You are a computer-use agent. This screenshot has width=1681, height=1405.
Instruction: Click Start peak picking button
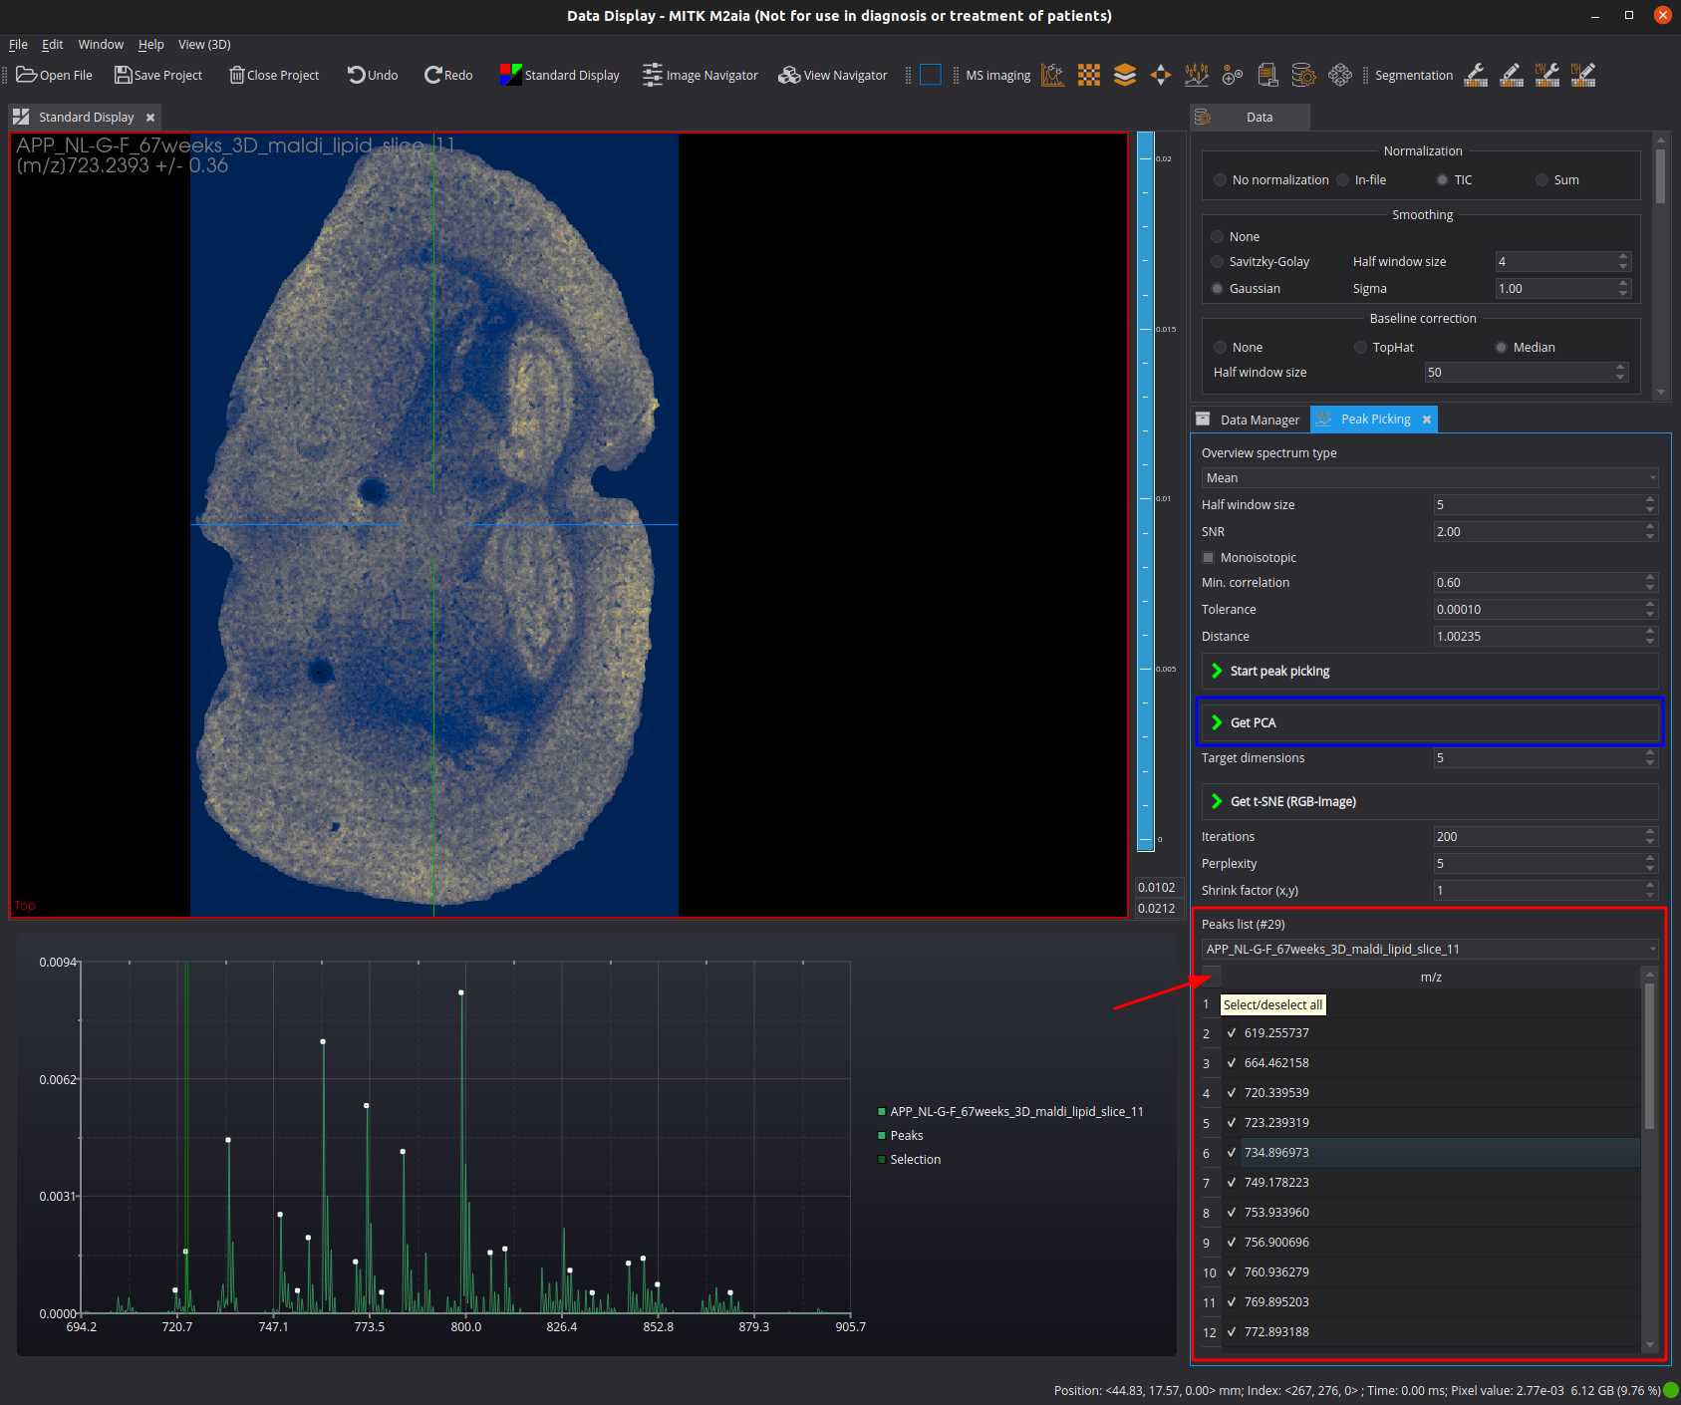click(x=1430, y=671)
